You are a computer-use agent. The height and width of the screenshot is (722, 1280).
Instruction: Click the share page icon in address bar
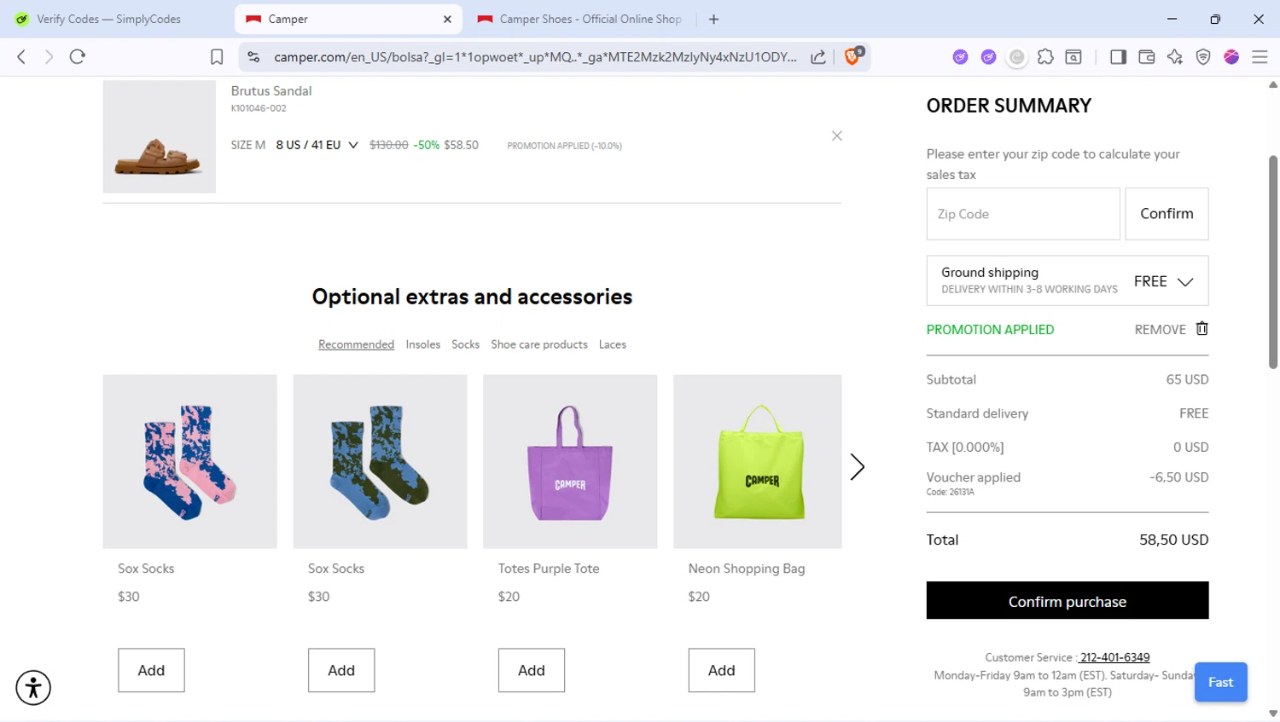[x=817, y=57]
